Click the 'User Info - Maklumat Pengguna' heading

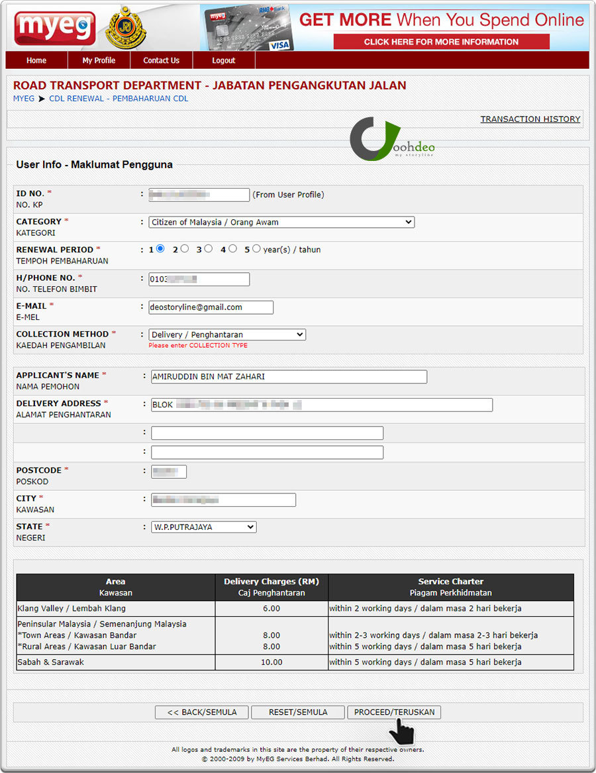click(x=94, y=165)
